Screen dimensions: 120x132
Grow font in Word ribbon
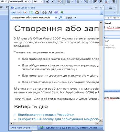pyautogui.click(x=47, y=2)
